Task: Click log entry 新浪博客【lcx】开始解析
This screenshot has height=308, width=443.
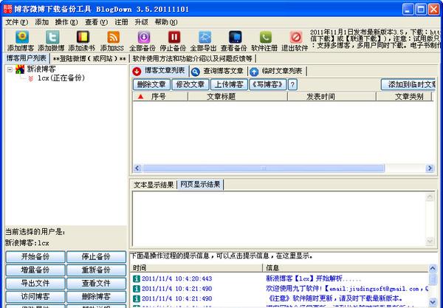Action: tap(314, 278)
